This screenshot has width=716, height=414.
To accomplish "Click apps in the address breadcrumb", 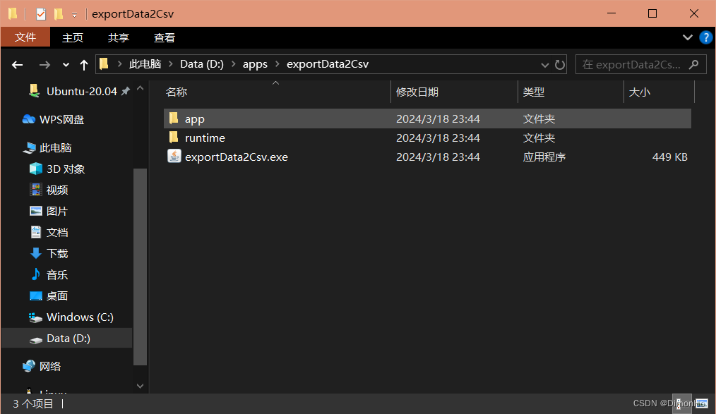I will (x=255, y=64).
